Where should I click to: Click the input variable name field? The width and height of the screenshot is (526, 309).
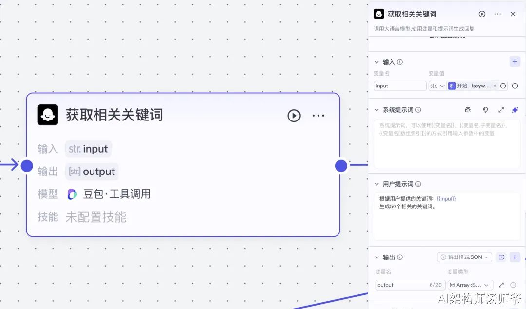point(400,86)
